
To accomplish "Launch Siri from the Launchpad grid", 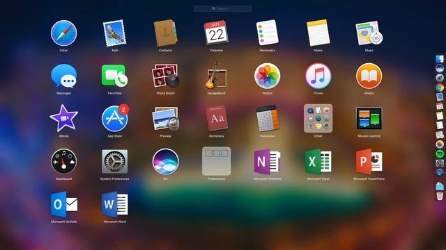I will 166,161.
